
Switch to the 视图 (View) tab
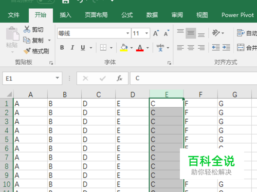[x=202, y=15]
